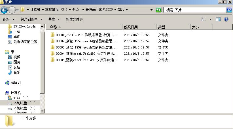Click the green Refresh button

158,10
